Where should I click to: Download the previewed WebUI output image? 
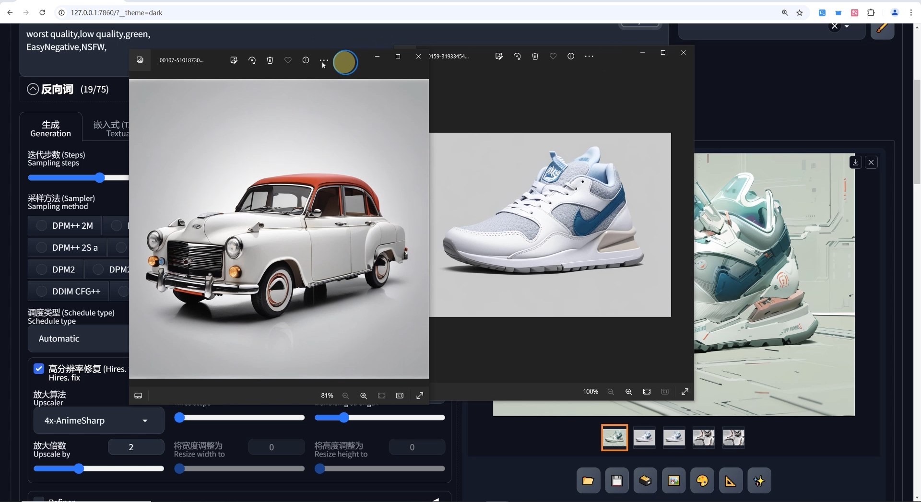click(855, 163)
